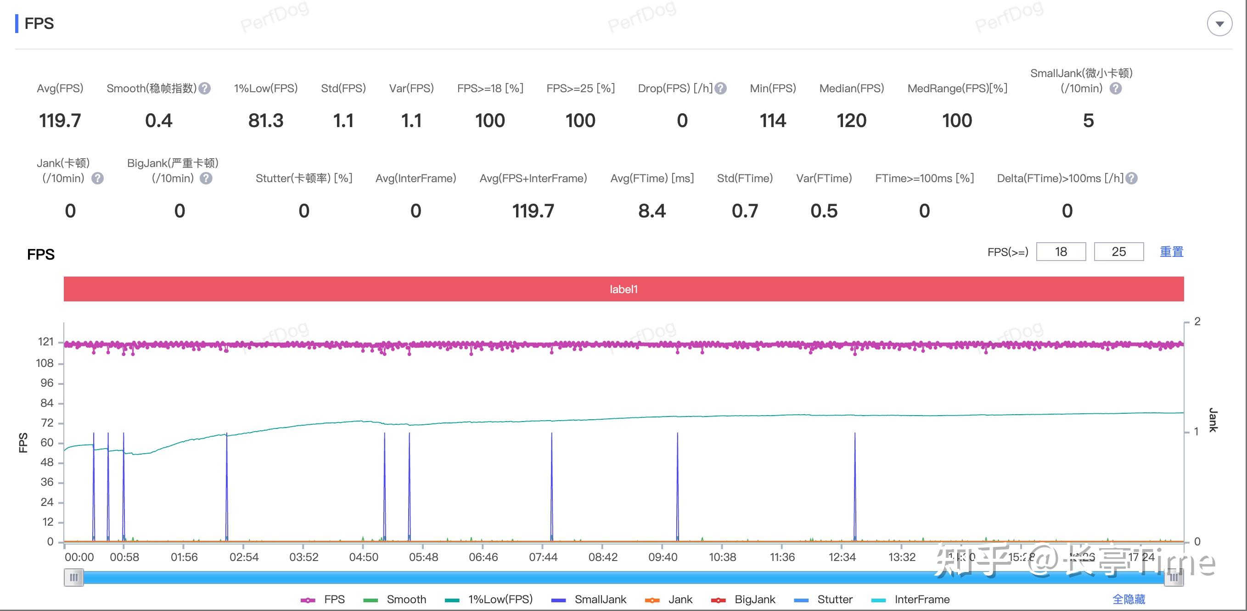This screenshot has width=1247, height=611.
Task: Click help icon beside BigJank(严重卡顿) /10min
Action: tap(206, 178)
